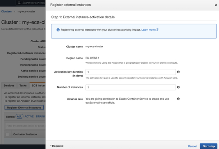
Task: Focus the Activation key duration input field
Action: pyautogui.click(x=130, y=72)
